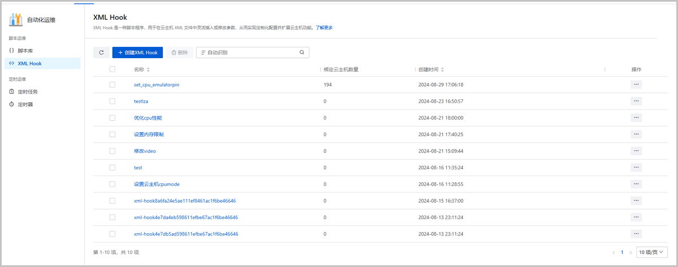Open actions menu for testlza row
This screenshot has width=678, height=267.
[636, 101]
